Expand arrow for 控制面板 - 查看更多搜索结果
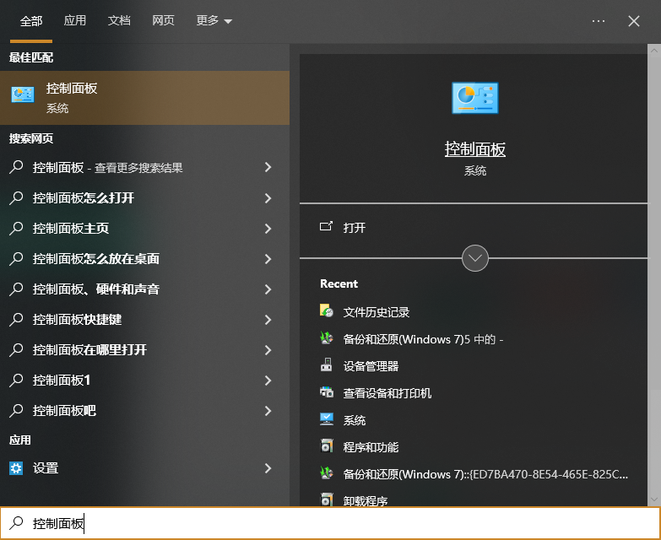The width and height of the screenshot is (661, 540). 268,167
